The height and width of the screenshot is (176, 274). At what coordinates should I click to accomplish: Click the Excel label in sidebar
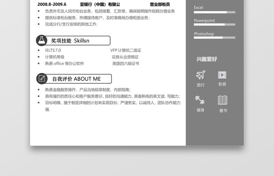coord(198,8)
